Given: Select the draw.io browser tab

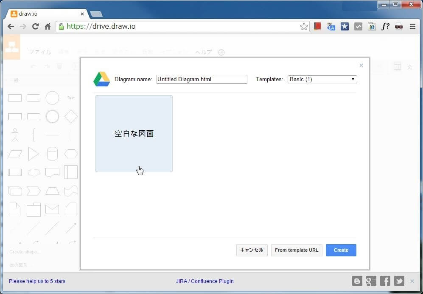Looking at the screenshot, I should point(47,14).
